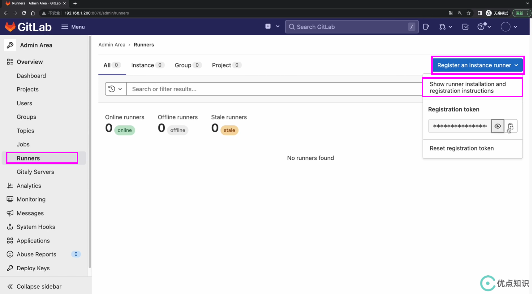Click the System Hooks anchor icon

pos(10,227)
